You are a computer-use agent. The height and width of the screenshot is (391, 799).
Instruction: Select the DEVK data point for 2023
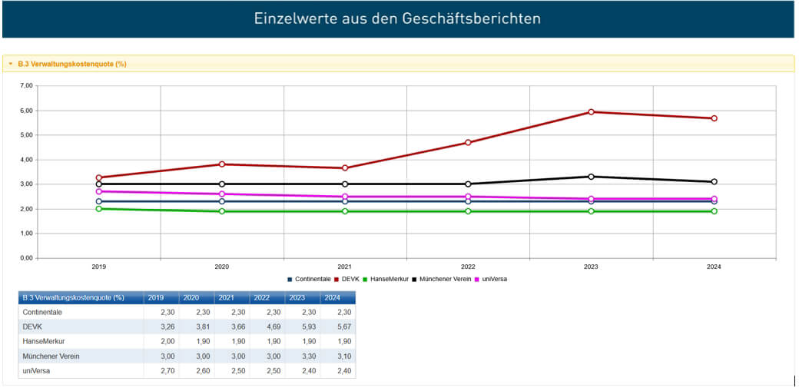(592, 112)
